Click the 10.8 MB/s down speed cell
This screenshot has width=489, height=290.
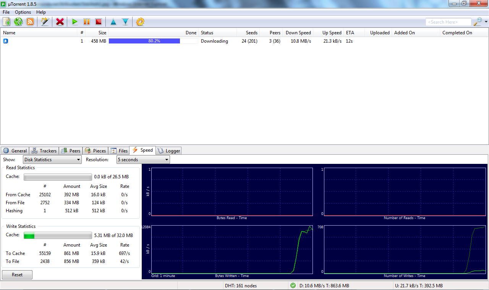(301, 41)
